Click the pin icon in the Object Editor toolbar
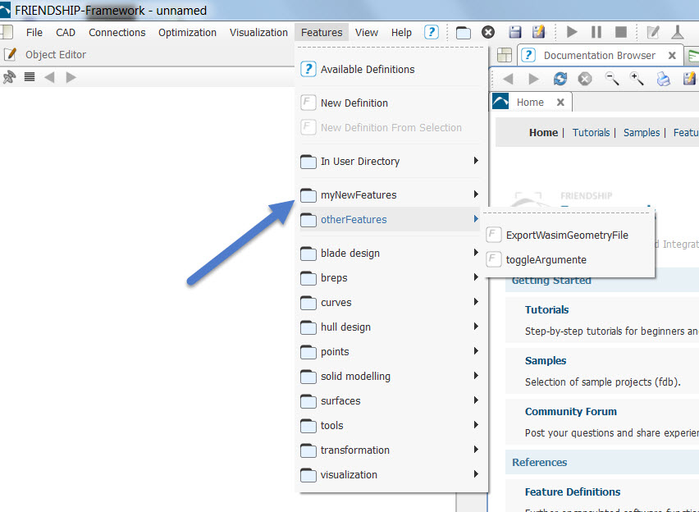 point(9,77)
